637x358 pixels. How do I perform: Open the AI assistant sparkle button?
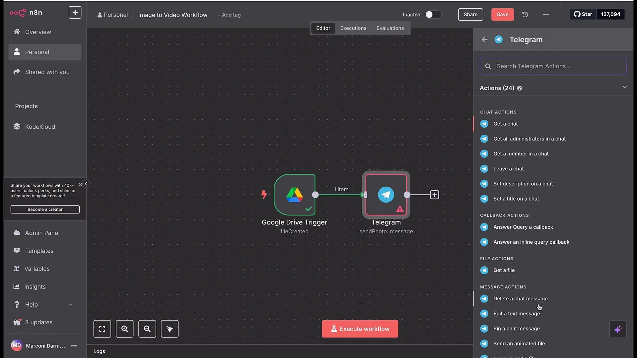click(618, 329)
